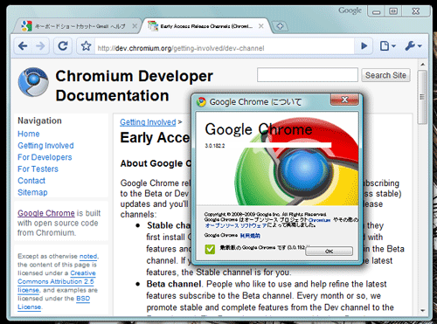This screenshot has height=324, width=437.
Task: Click the site search text box
Action: [308, 75]
